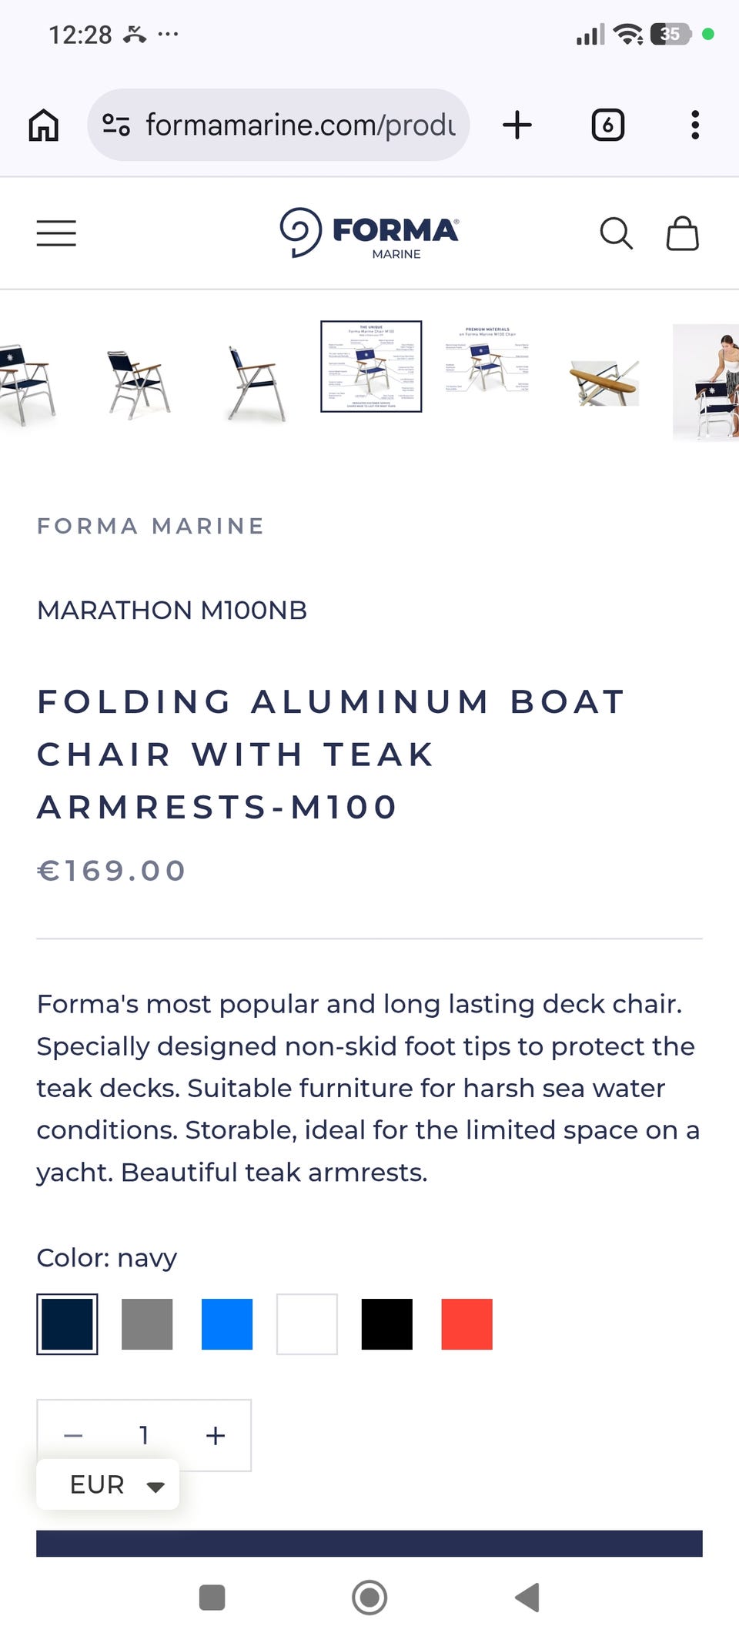
Task: Open the hamburger navigation menu
Action: coord(56,233)
